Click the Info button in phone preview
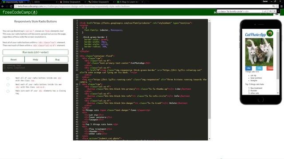Image resolution: width=284 pixels, height=159 pixels. (259, 68)
